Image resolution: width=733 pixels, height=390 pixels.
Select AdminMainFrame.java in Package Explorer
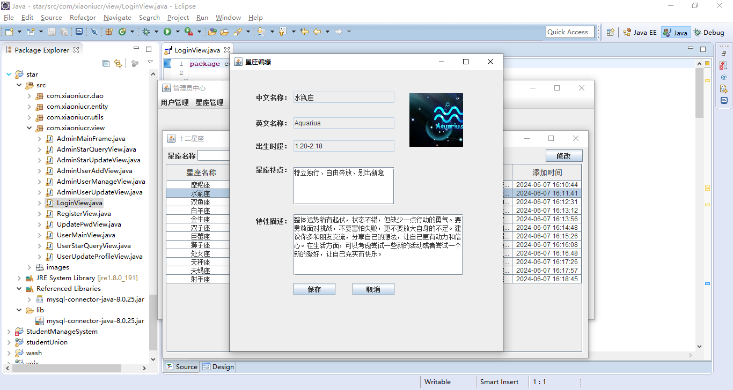[91, 139]
